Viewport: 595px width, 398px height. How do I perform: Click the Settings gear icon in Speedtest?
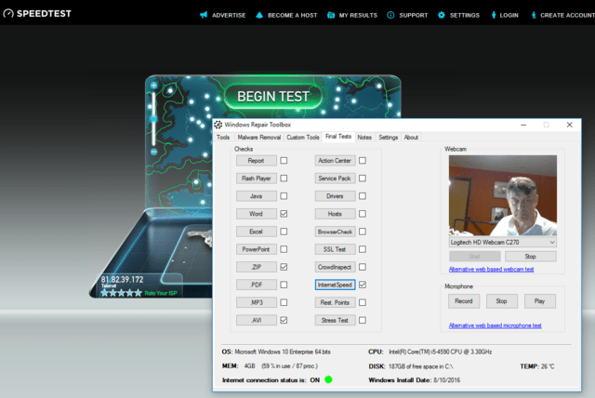pyautogui.click(x=442, y=15)
